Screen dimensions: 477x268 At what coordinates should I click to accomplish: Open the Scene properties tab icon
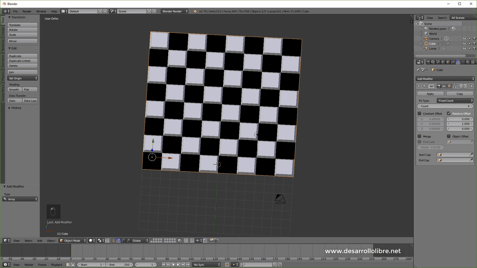pos(438,62)
